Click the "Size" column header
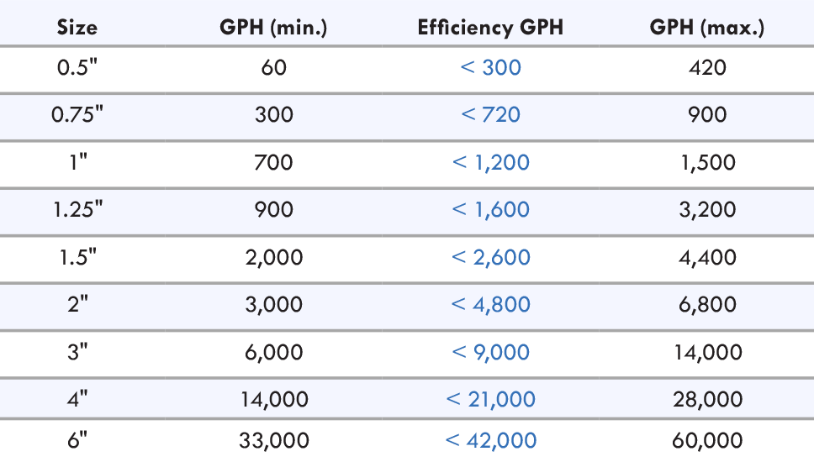 [77, 27]
